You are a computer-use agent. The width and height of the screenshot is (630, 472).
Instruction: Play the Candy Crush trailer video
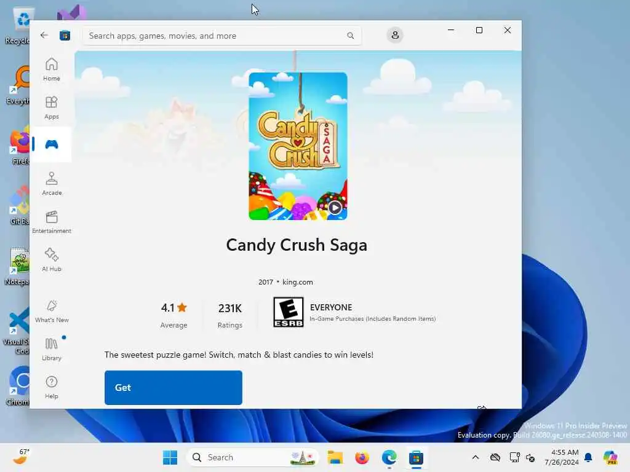[x=335, y=208]
